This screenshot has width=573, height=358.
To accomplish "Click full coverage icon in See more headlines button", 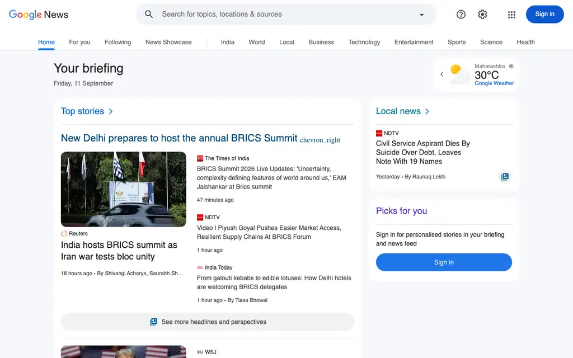I will [153, 322].
